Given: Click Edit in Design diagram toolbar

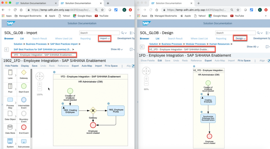Looking at the screenshot, I should point(160,61).
